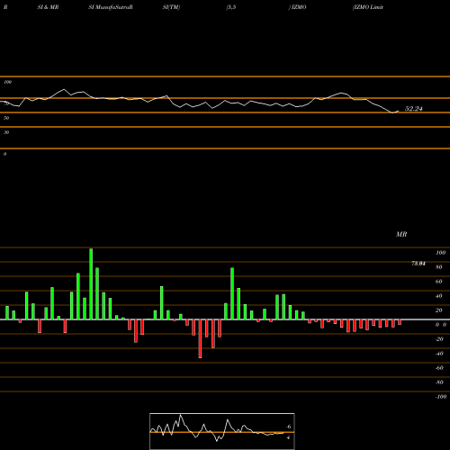Click the 80 label on MR axis

(439, 267)
